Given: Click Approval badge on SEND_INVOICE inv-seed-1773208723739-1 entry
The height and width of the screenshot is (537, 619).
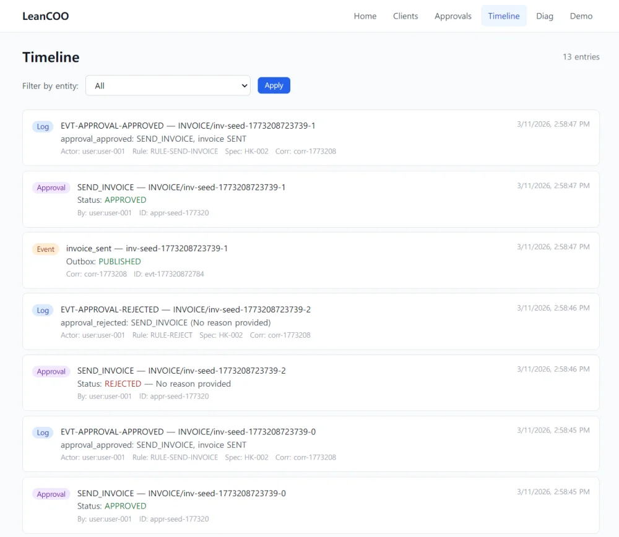Looking at the screenshot, I should [x=51, y=188].
